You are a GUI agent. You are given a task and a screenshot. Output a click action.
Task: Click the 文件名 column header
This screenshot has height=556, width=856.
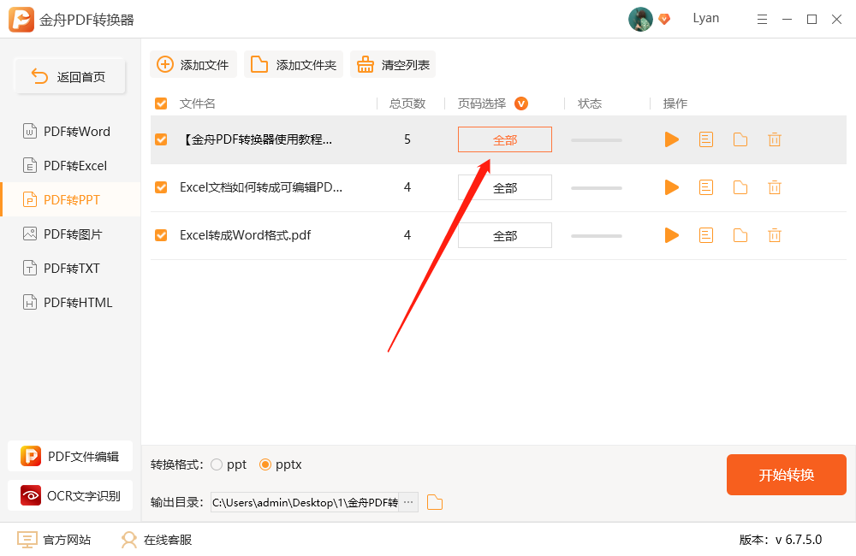point(197,104)
